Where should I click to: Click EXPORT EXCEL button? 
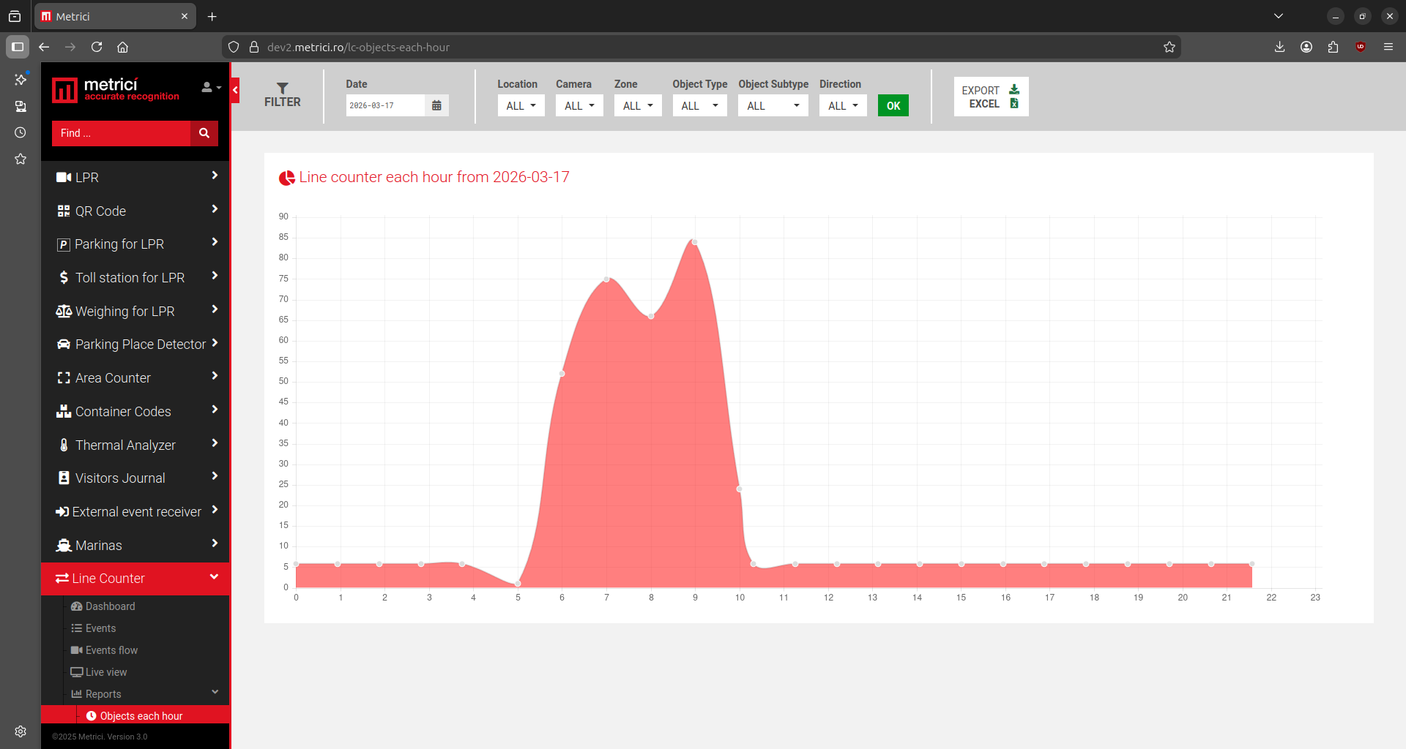(991, 97)
